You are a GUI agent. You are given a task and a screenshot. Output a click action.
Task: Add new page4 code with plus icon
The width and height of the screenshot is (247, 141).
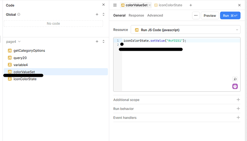[x=97, y=41]
